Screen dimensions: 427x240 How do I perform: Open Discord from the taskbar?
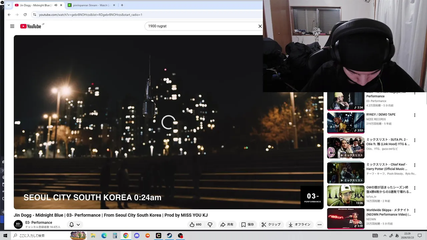[x=137, y=236]
